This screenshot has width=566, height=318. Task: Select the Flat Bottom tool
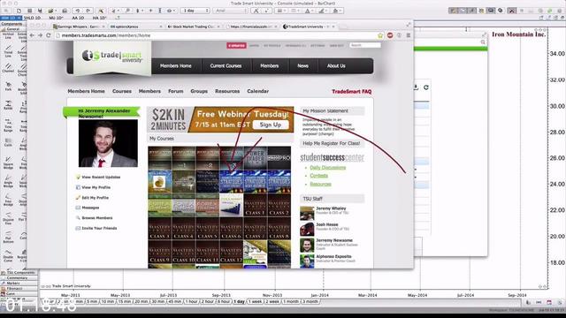(x=8, y=238)
